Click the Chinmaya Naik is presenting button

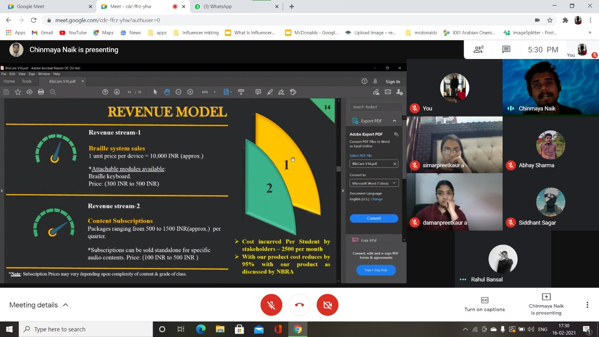[x=546, y=304]
